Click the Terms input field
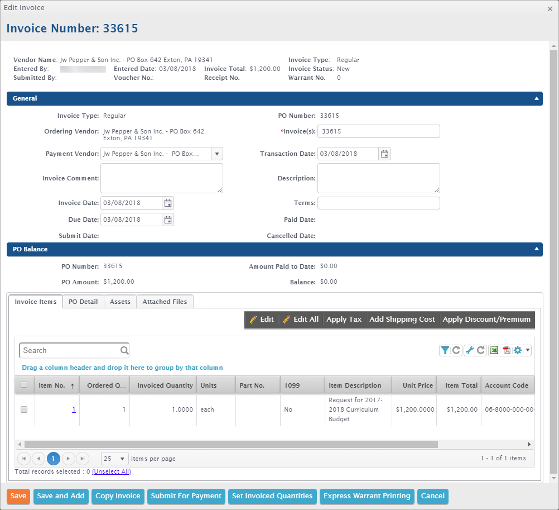The height and width of the screenshot is (510, 559). click(x=379, y=203)
